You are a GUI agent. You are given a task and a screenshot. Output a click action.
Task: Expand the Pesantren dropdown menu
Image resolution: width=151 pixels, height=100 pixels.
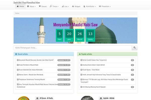[x=105, y=6]
